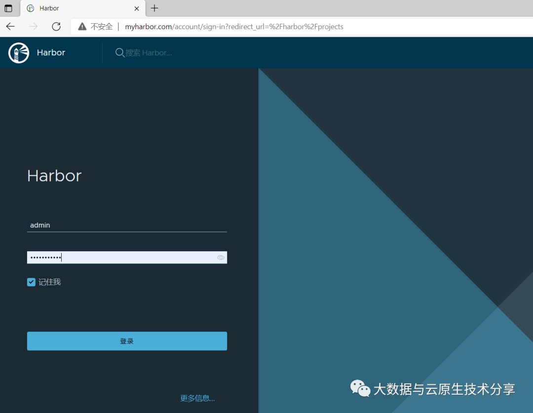
Task: Click the myharbor.com address bar URL
Action: coord(234,27)
